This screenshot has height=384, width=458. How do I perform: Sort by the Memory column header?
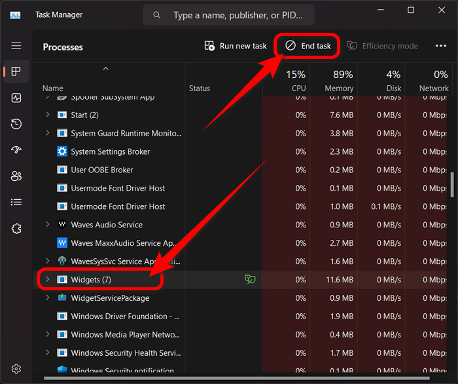pos(339,88)
